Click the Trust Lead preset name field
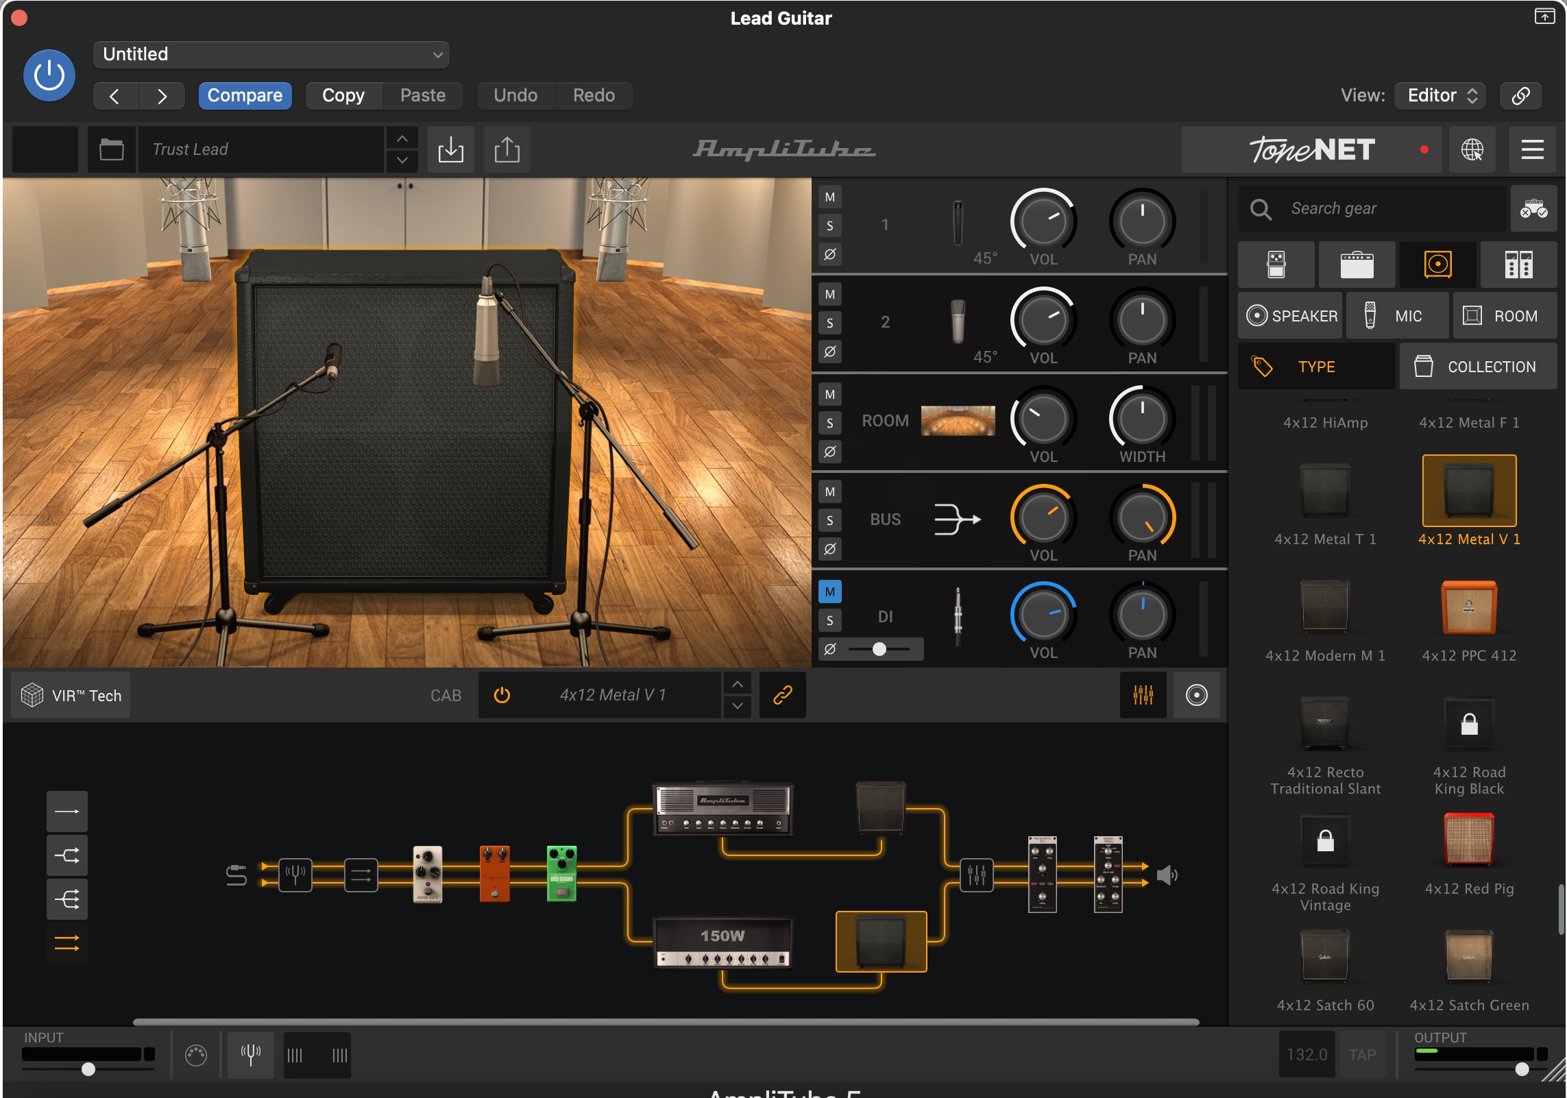Screen dimensions: 1567x1098 click(260, 149)
